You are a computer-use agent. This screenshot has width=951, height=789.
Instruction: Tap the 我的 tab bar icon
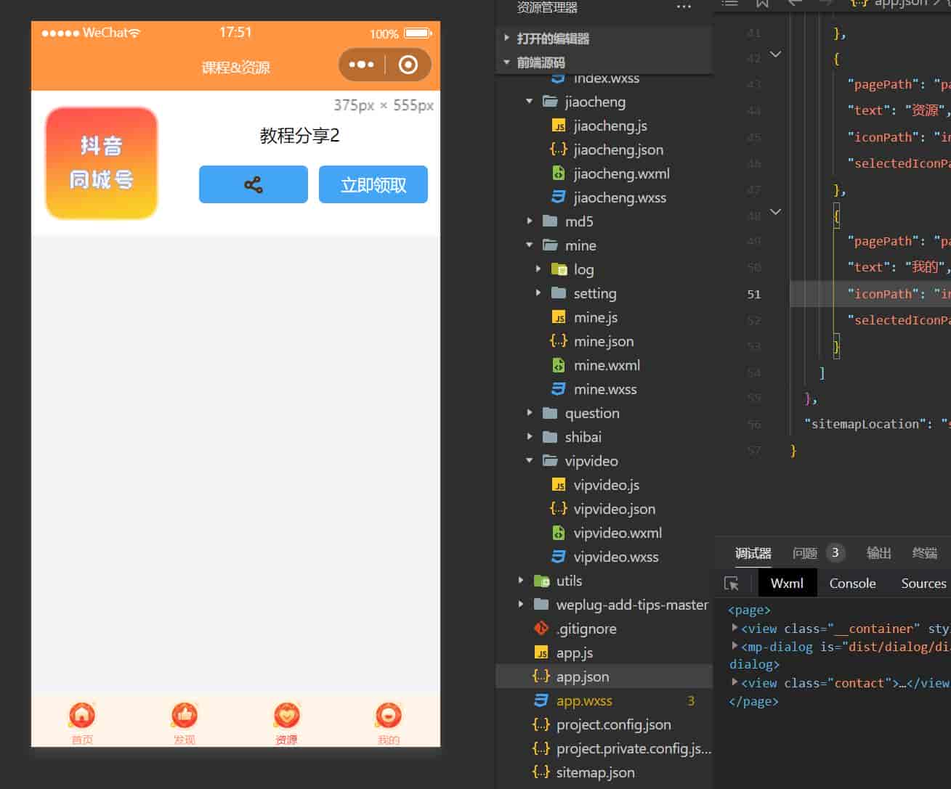388,716
